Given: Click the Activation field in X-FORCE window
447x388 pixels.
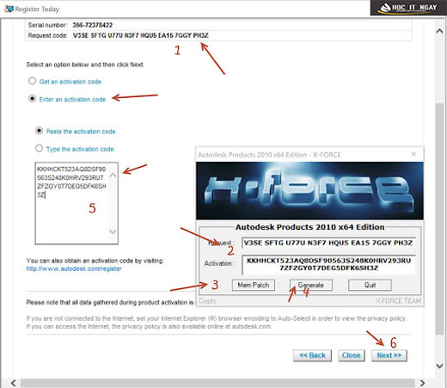Looking at the screenshot, I should [328, 265].
